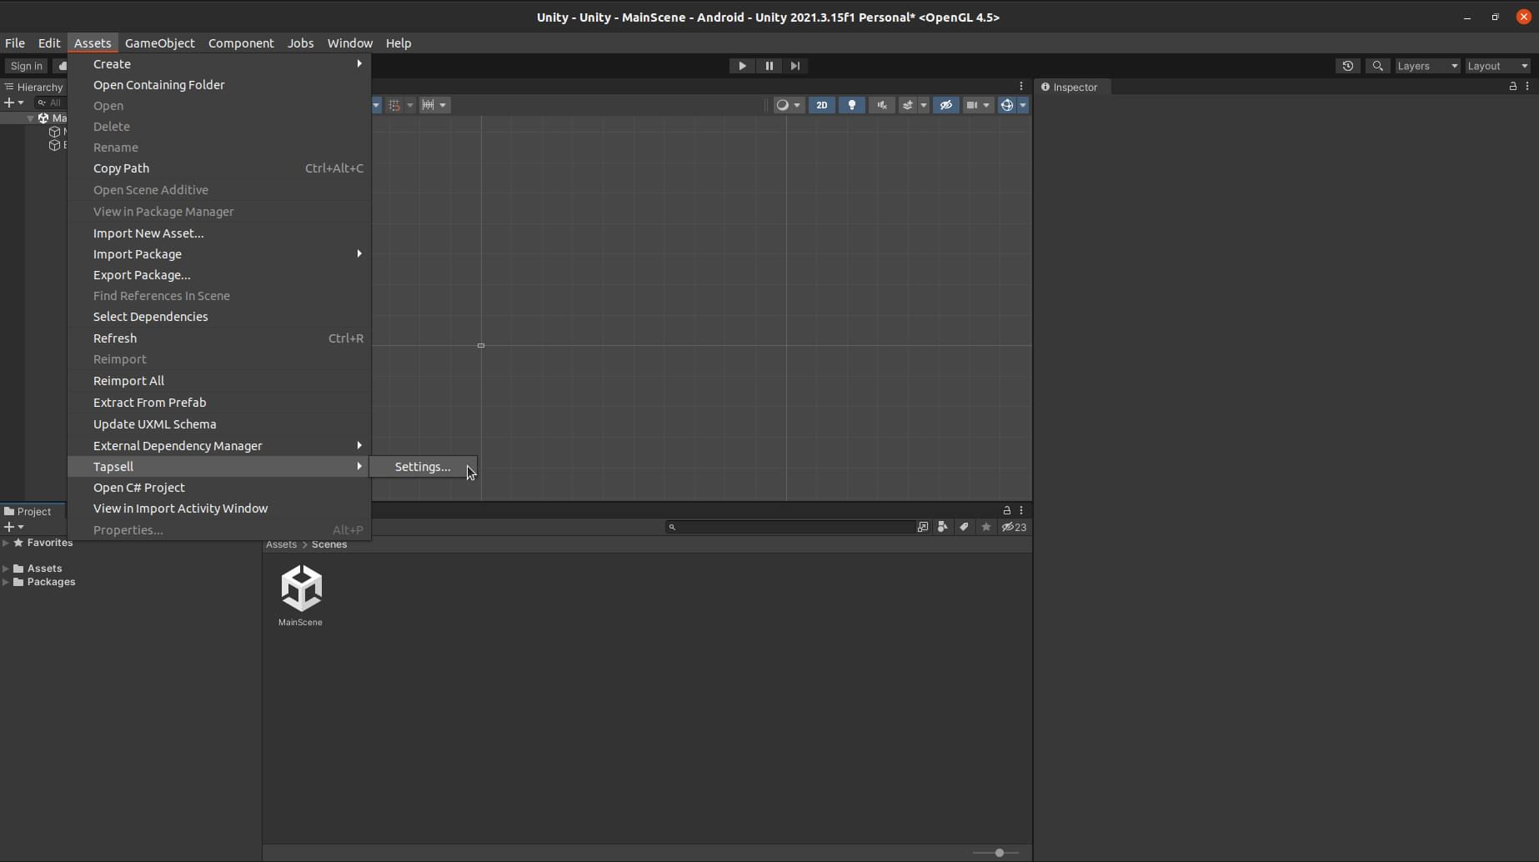This screenshot has height=862, width=1539.
Task: Click Hierarchy add object plus button
Action: [x=14, y=103]
